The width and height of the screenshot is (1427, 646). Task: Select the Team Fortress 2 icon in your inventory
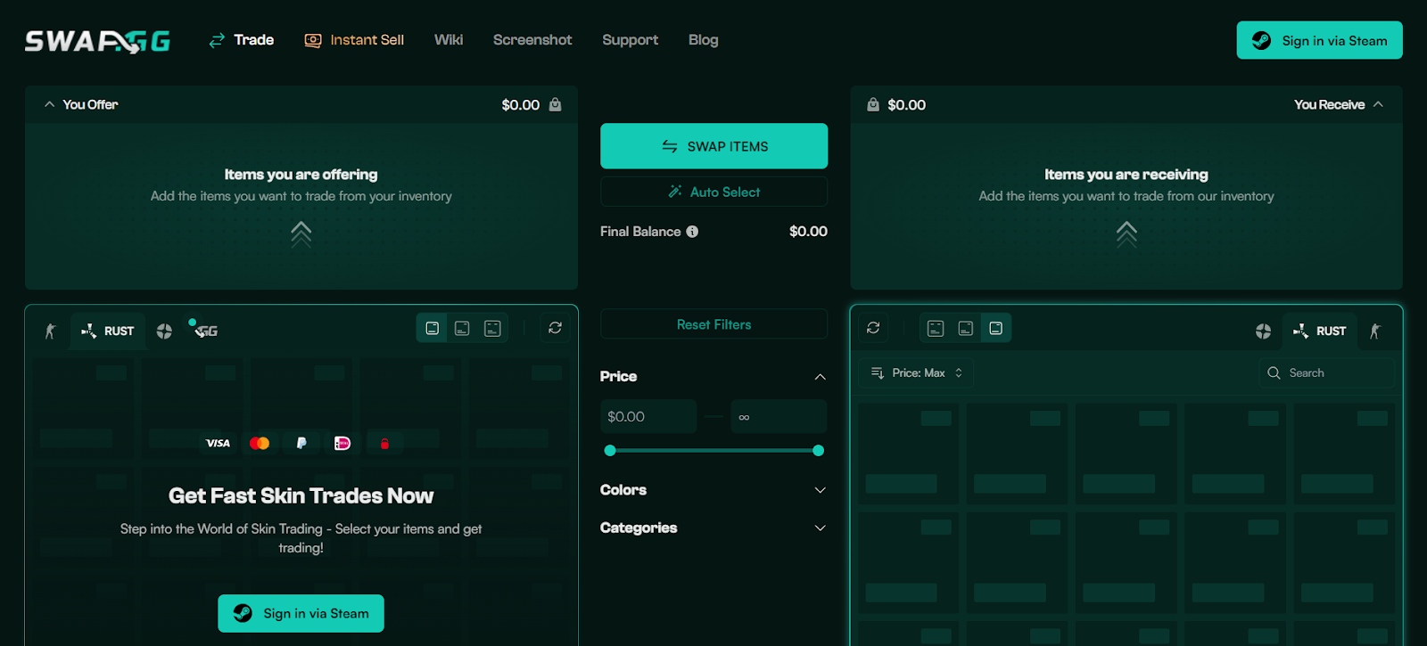tap(164, 331)
